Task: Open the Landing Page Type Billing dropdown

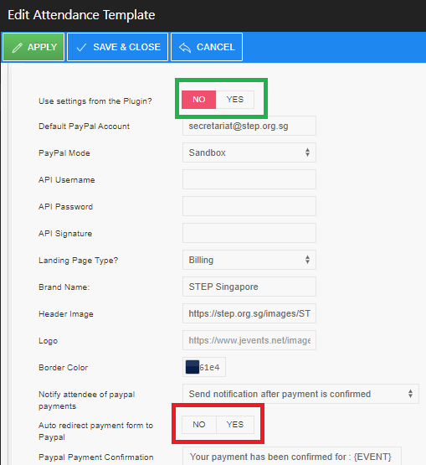Action: (249, 260)
